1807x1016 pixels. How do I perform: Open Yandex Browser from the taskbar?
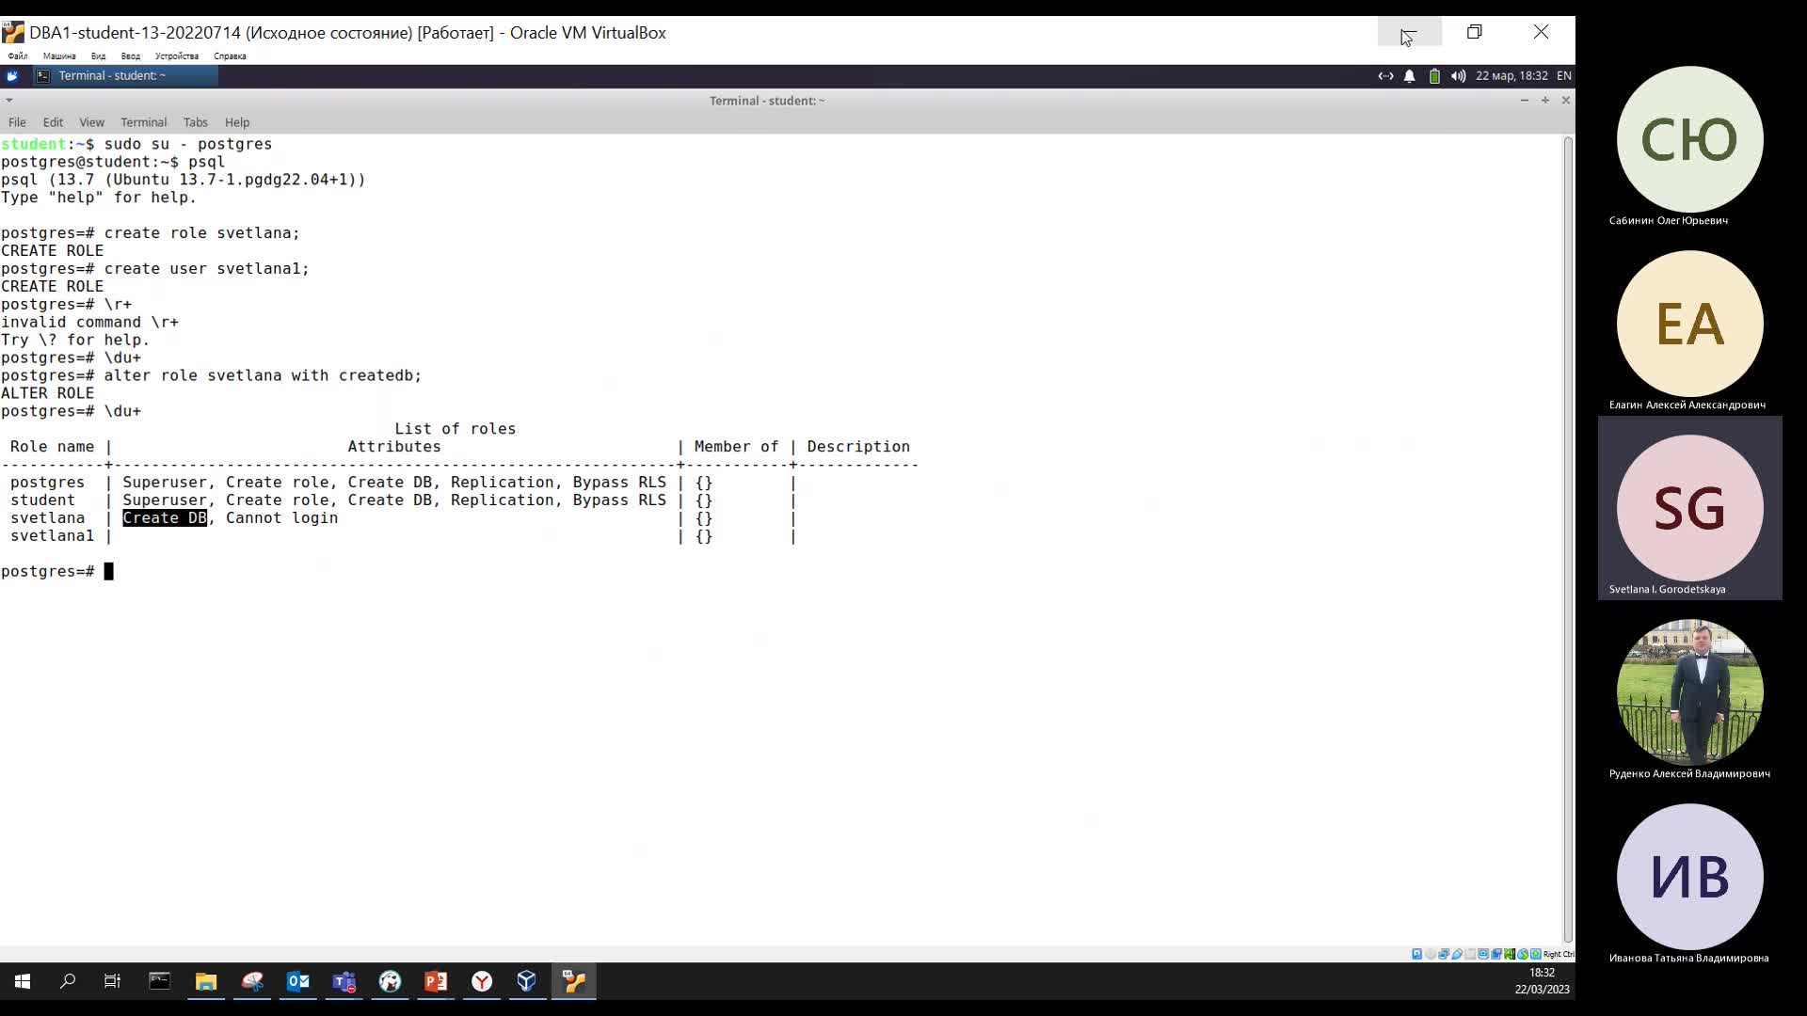point(482,982)
